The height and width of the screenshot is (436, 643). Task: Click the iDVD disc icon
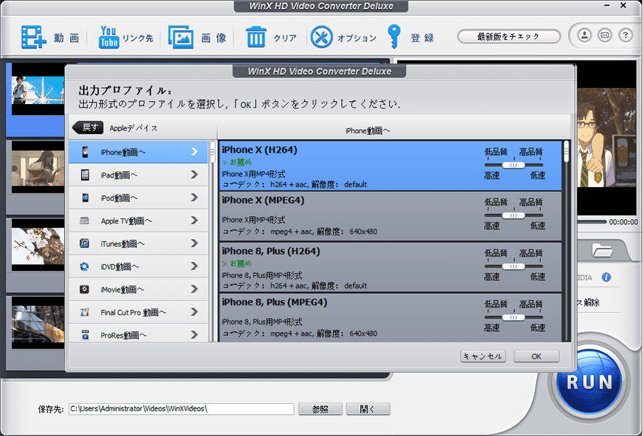pos(85,266)
